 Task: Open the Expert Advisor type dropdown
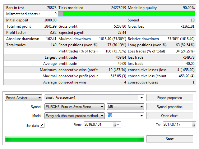24,98
